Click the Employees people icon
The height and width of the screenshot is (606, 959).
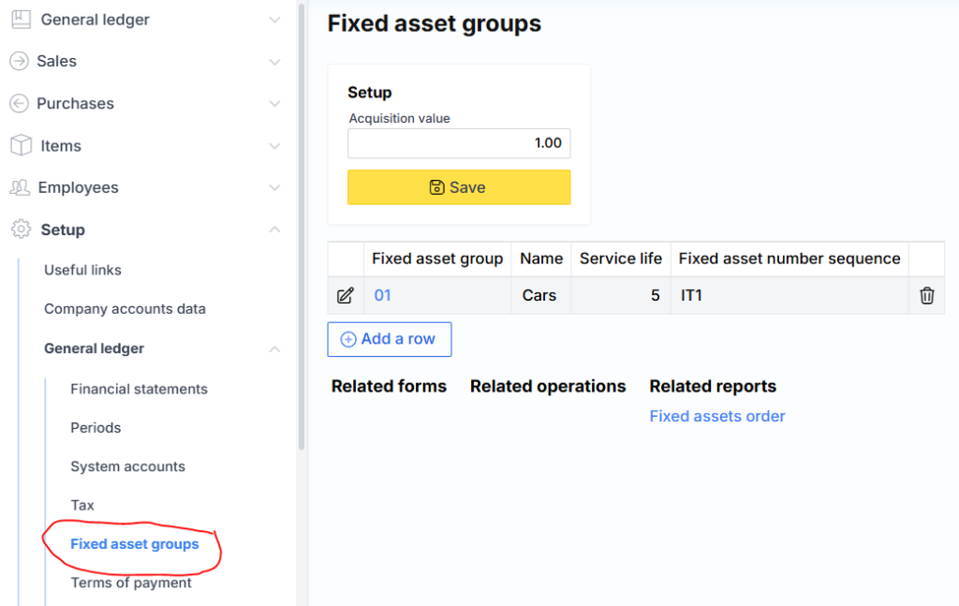click(20, 187)
